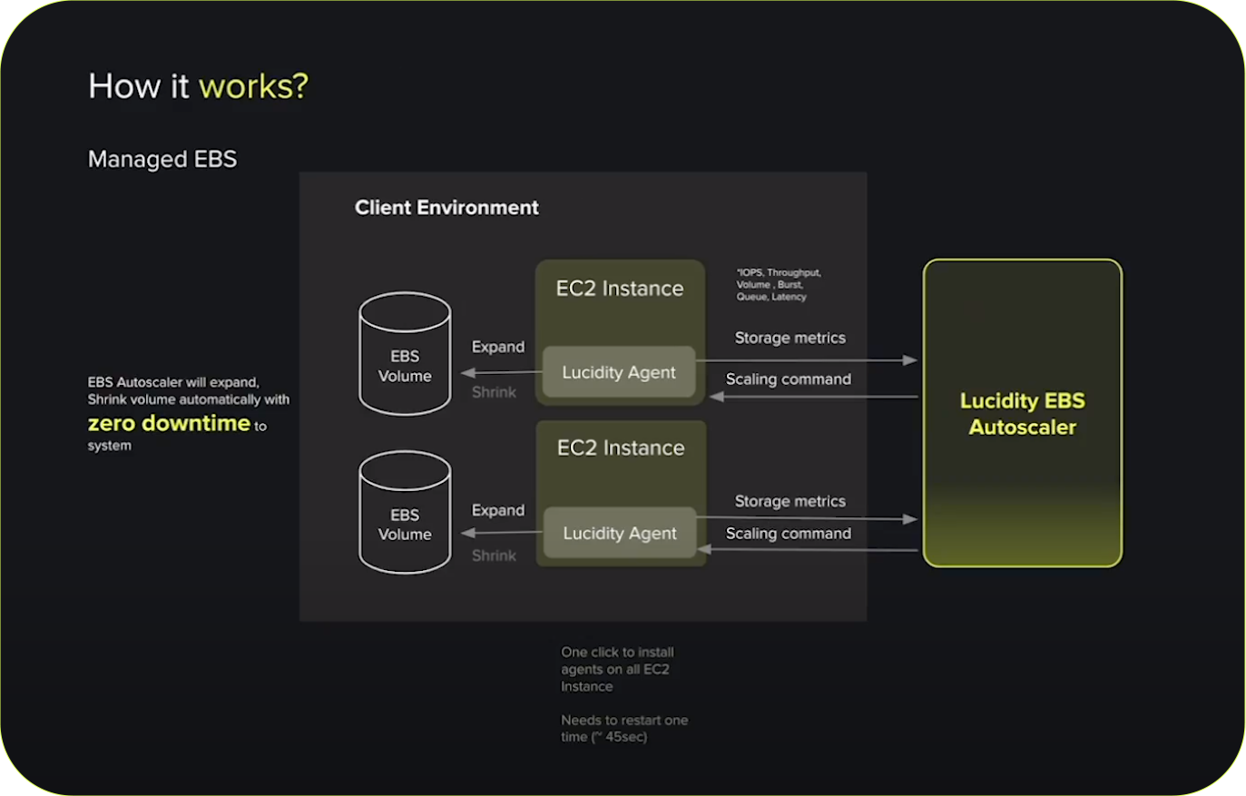1246x796 pixels.
Task: Click the top Lucidity Agent block
Action: click(619, 372)
